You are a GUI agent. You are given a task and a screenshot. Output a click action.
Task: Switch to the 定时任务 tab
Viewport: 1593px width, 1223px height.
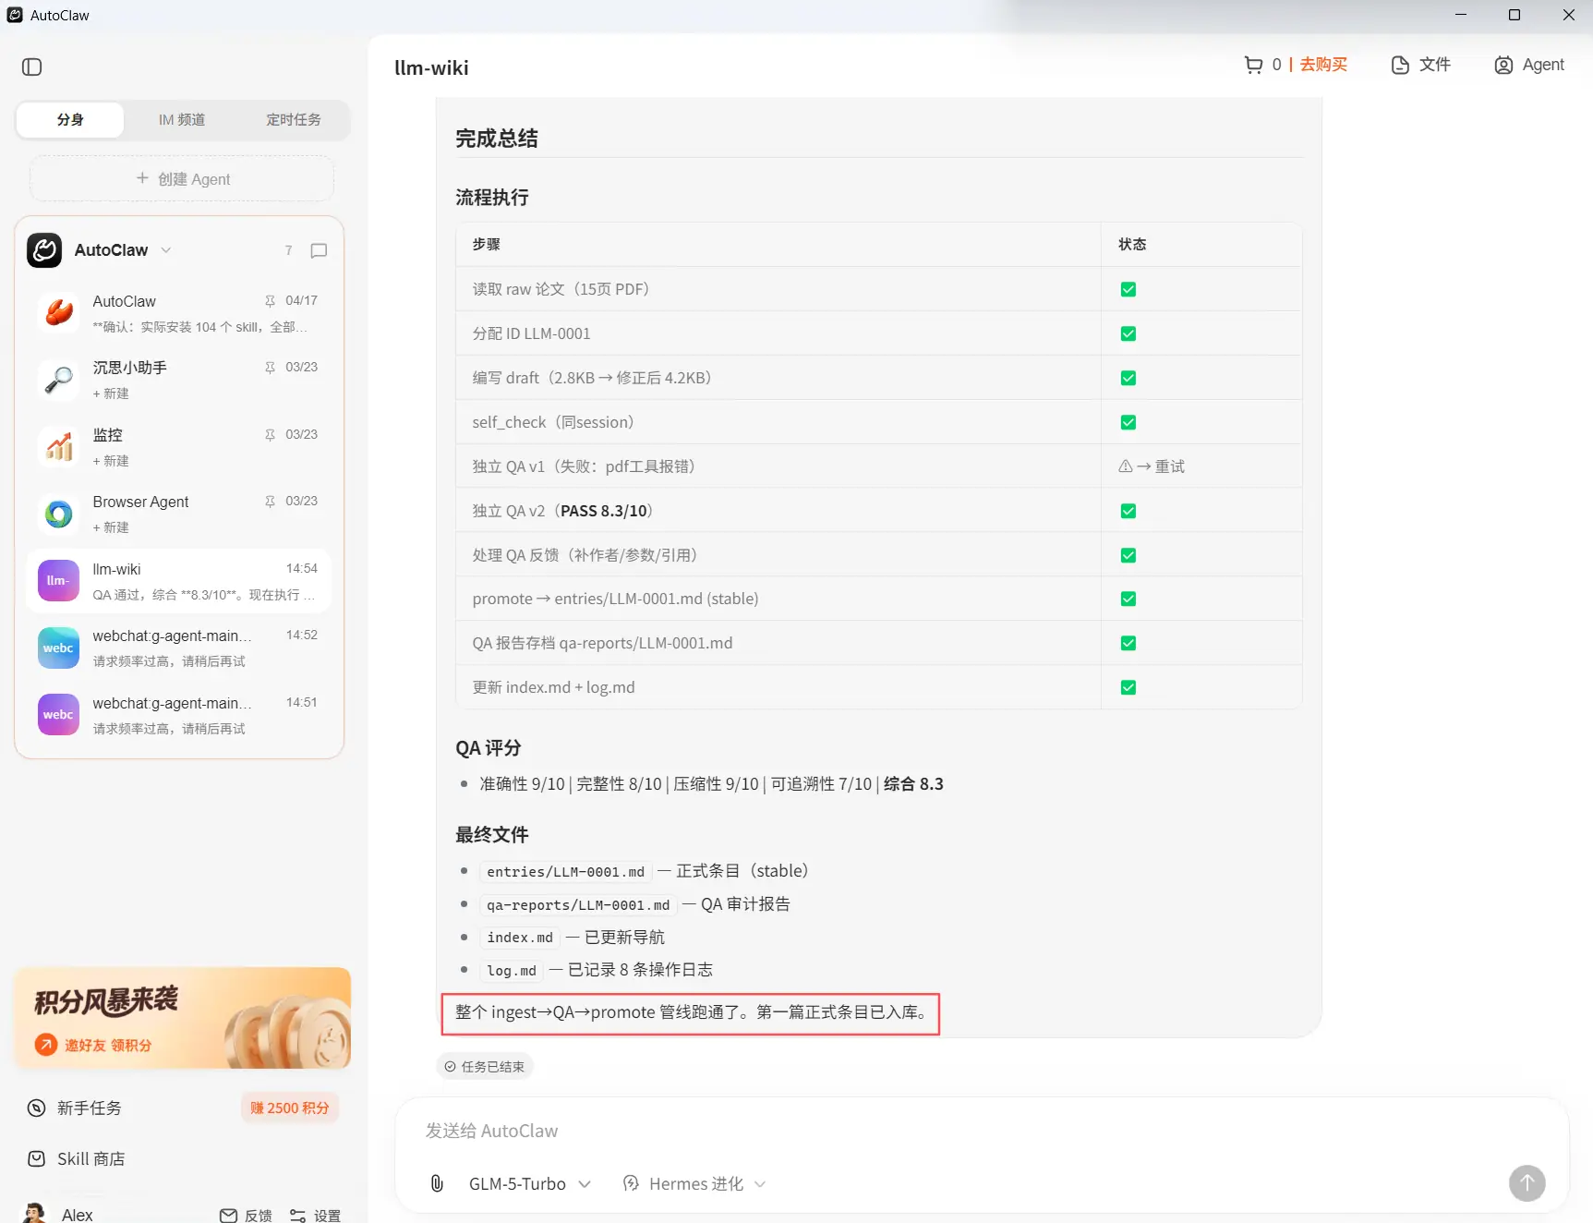(294, 120)
